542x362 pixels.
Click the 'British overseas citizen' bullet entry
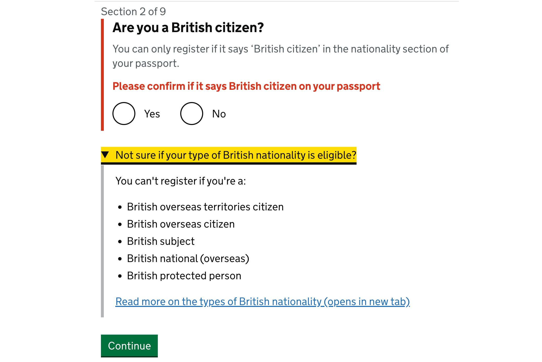[181, 224]
